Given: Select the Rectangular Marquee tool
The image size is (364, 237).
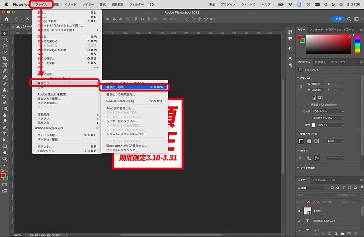Looking at the screenshot, I should (5, 40).
